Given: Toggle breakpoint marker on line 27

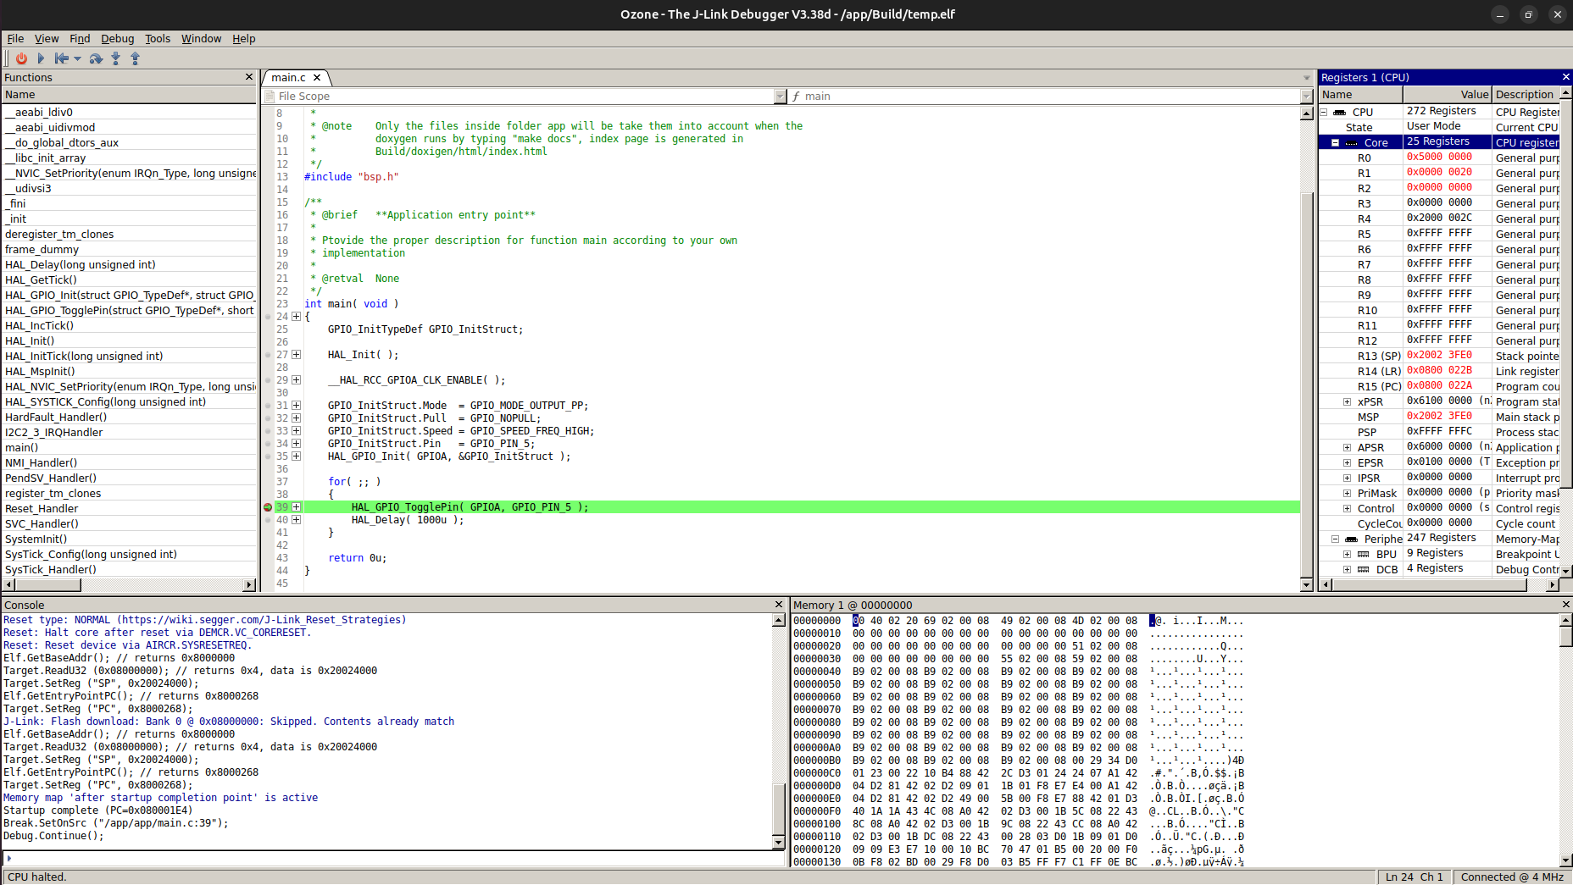Looking at the screenshot, I should 268,355.
